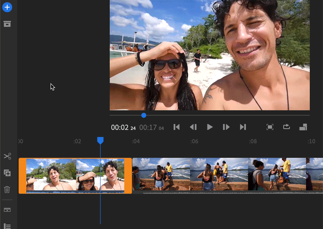Jump to the previous edit point
Viewport: 323px width, 229px height.
176,127
